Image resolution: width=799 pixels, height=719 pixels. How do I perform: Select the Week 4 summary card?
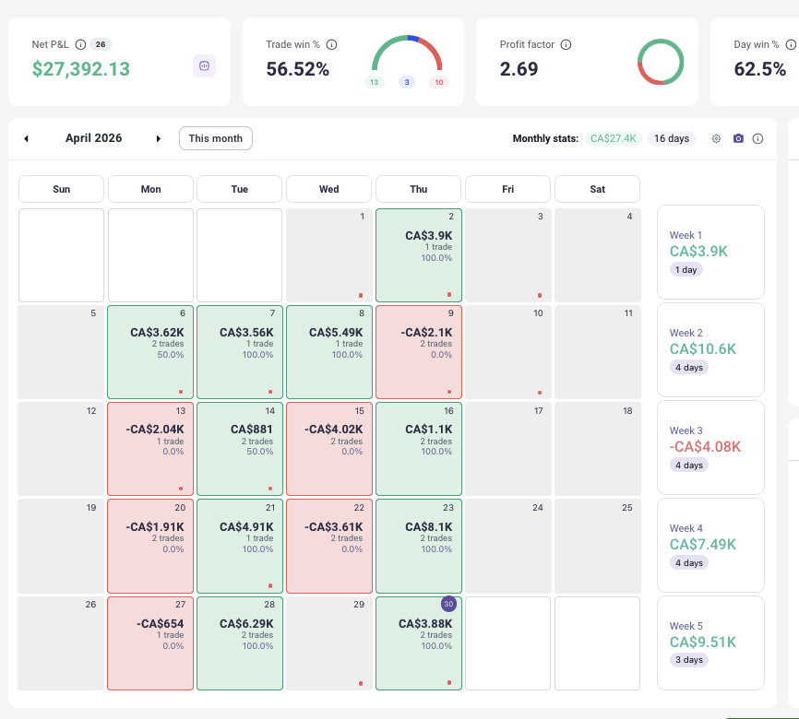pyautogui.click(x=710, y=546)
